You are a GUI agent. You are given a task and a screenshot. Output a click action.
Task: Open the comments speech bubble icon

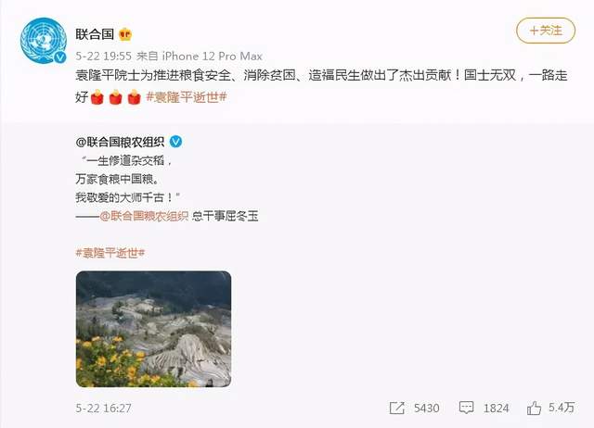466,408
